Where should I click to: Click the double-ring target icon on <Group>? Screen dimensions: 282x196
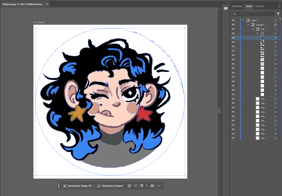(275, 25)
